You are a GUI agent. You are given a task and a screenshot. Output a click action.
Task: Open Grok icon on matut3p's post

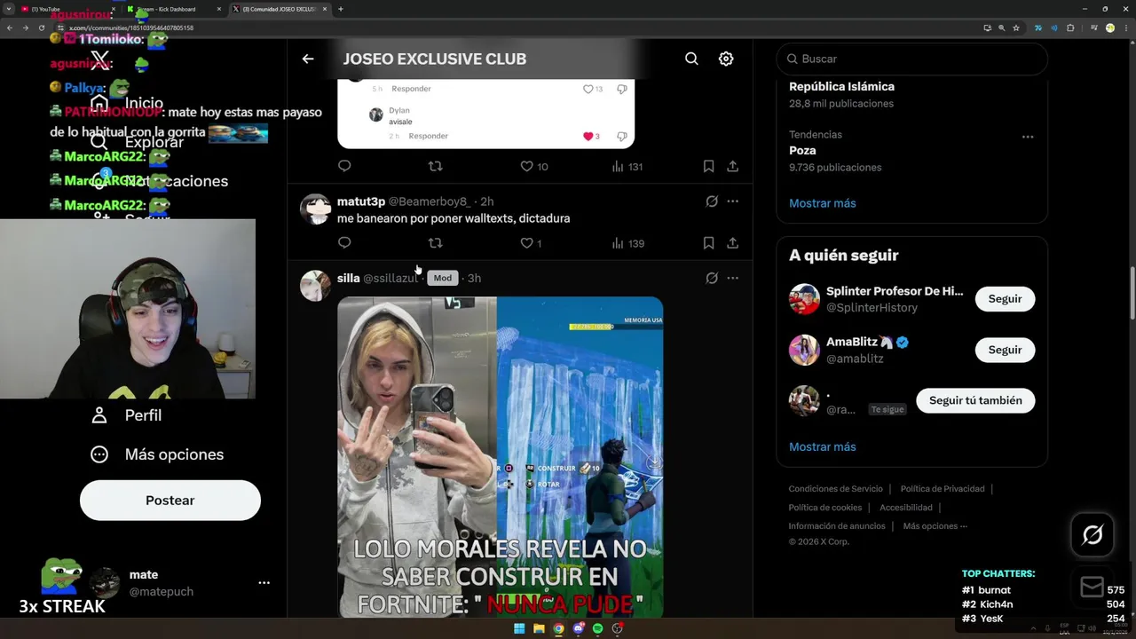(712, 201)
